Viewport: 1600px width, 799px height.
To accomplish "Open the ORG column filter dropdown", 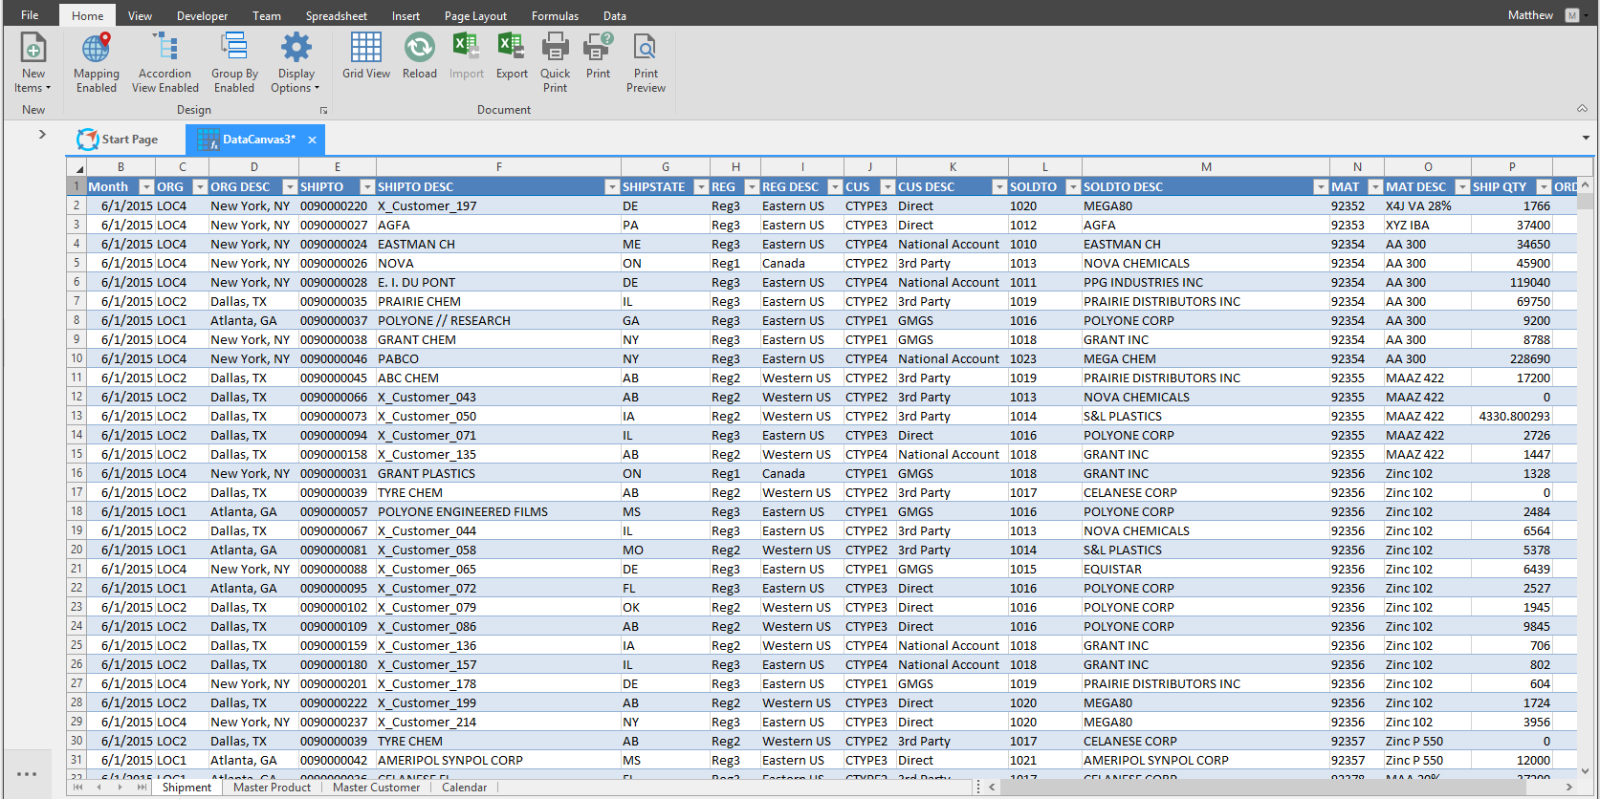I will click(x=200, y=187).
